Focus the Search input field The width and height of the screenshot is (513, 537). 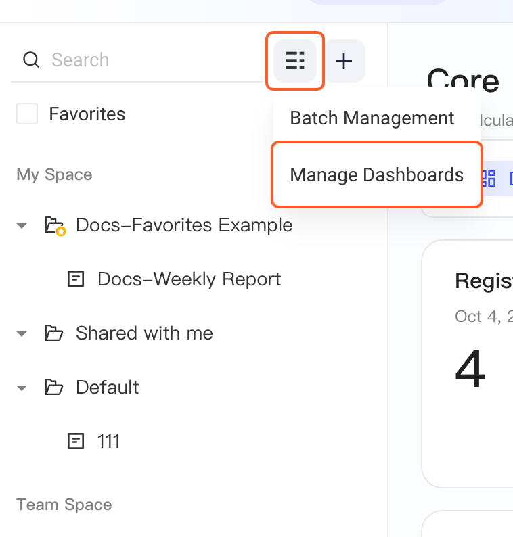coord(137,60)
